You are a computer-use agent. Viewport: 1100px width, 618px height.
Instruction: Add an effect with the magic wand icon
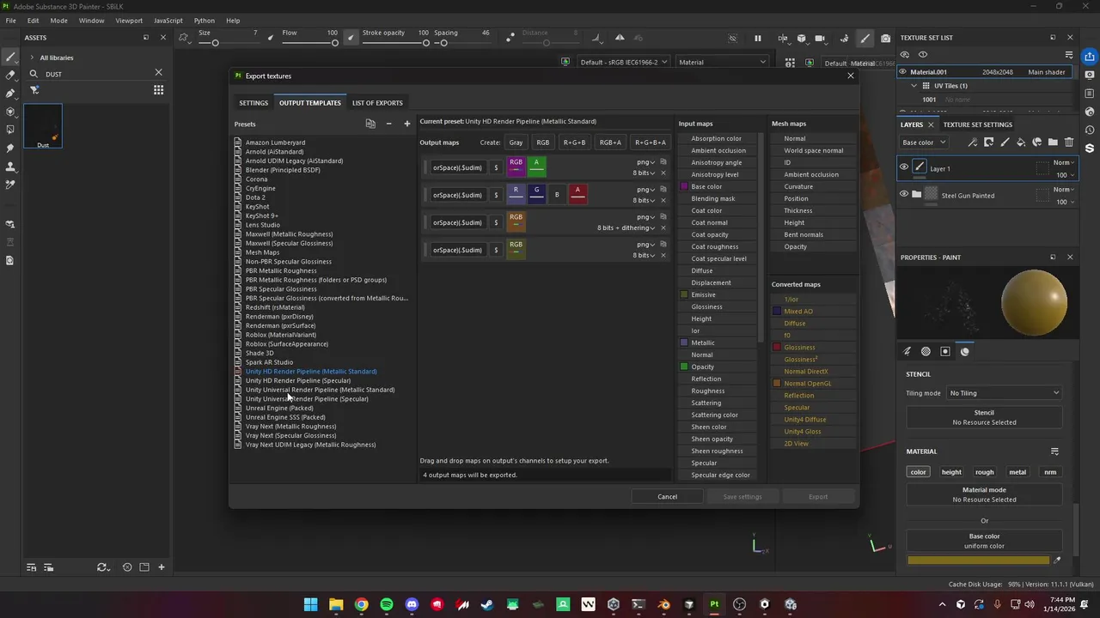(x=973, y=142)
